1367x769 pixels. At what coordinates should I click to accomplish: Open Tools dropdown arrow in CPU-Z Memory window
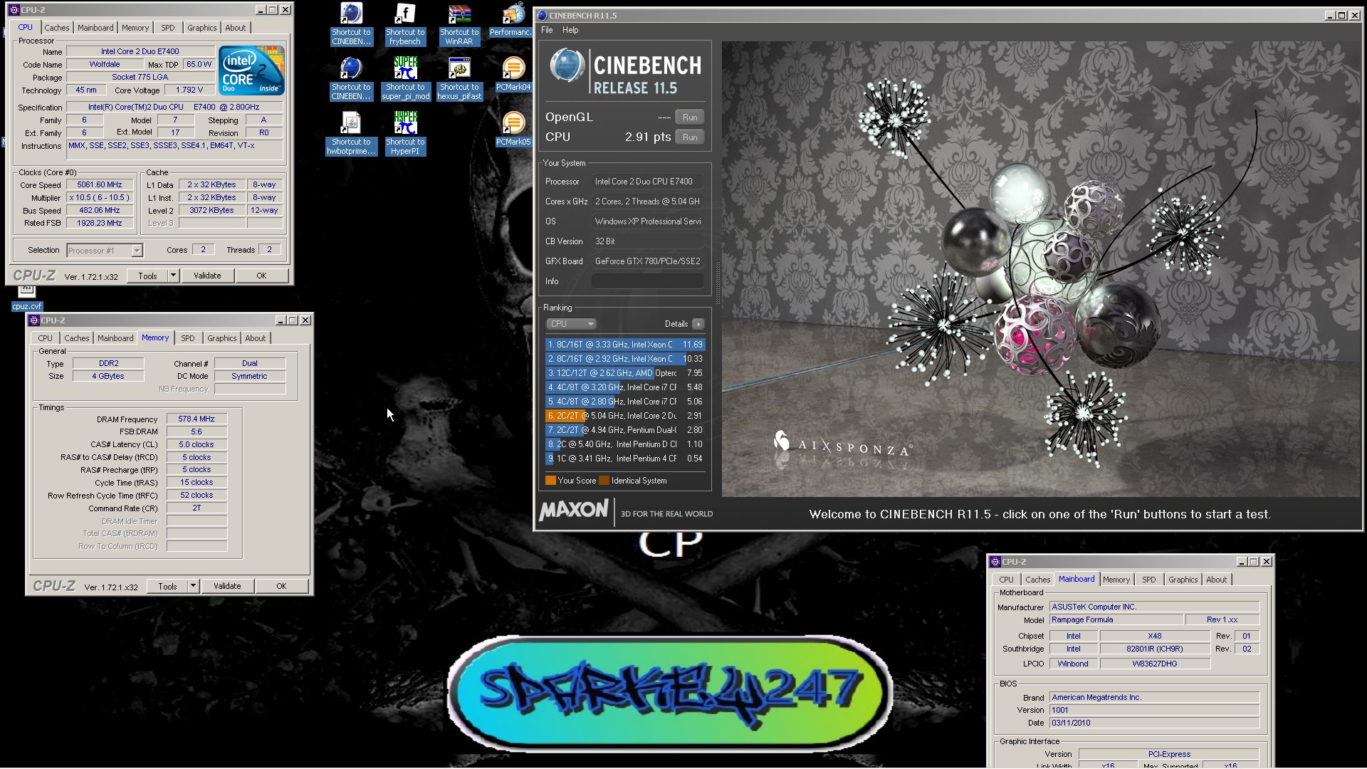(x=192, y=586)
